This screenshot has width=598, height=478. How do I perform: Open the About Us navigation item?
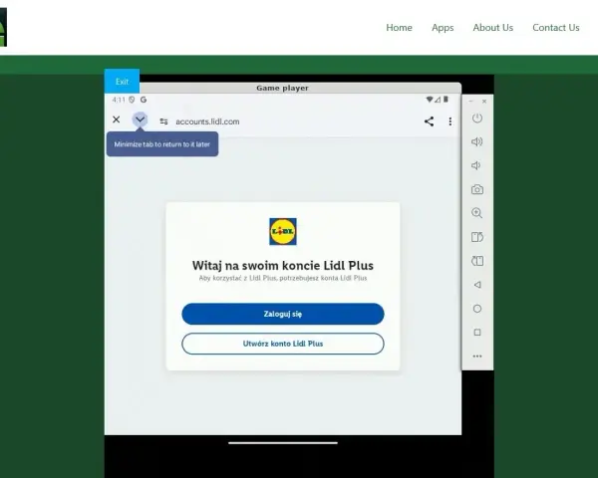(x=492, y=28)
